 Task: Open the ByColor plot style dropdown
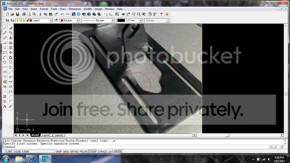167,20
